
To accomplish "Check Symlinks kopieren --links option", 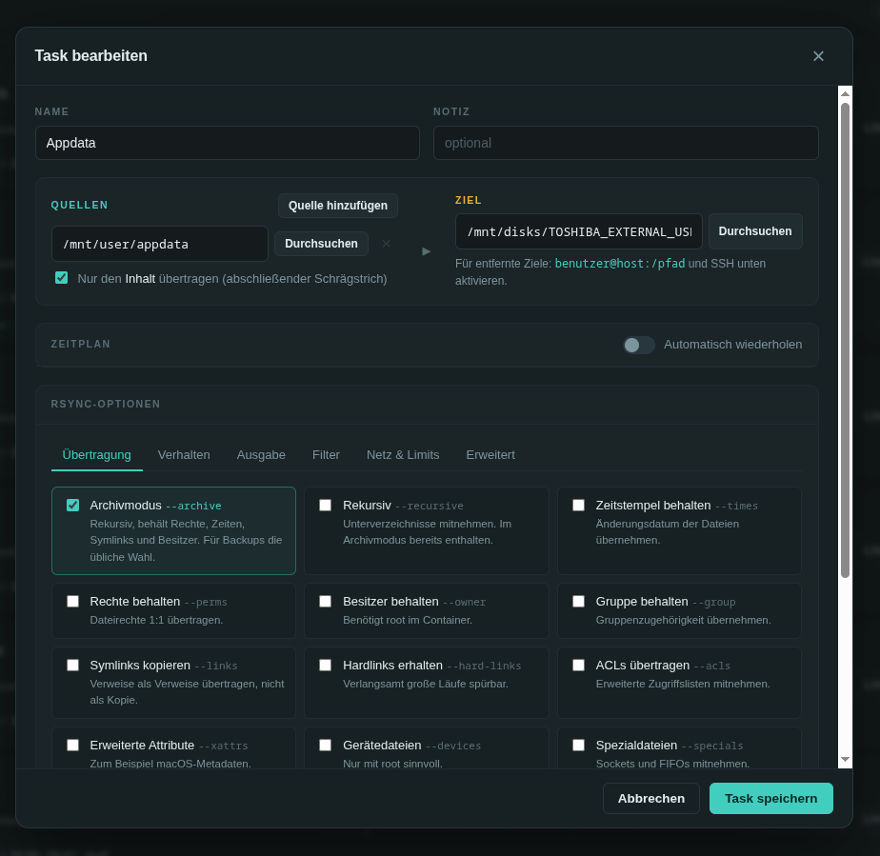I will [73, 666].
